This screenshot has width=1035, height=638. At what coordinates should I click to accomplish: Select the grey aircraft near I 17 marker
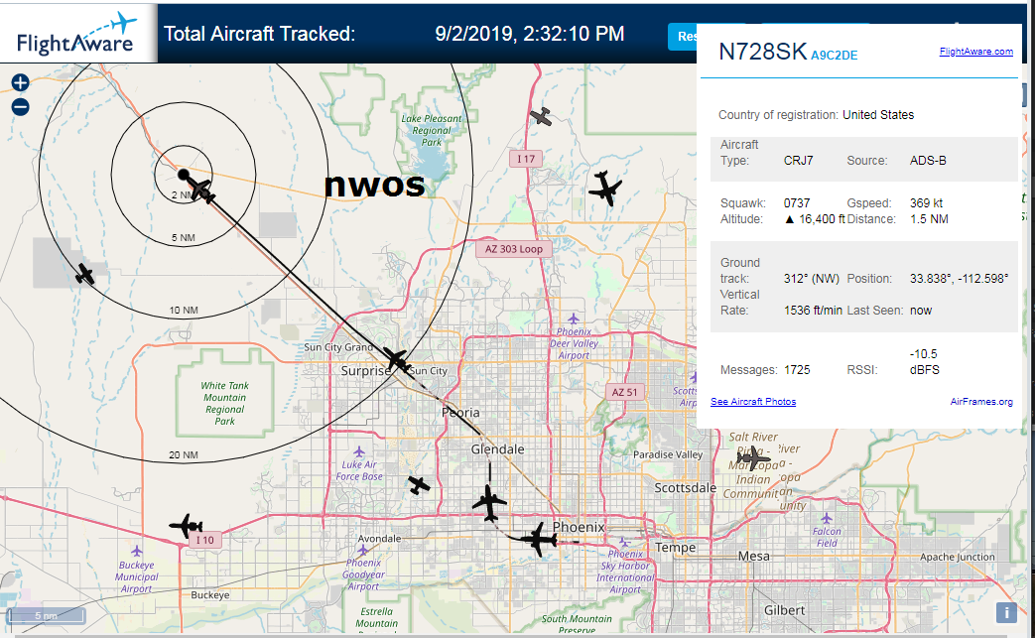[541, 117]
